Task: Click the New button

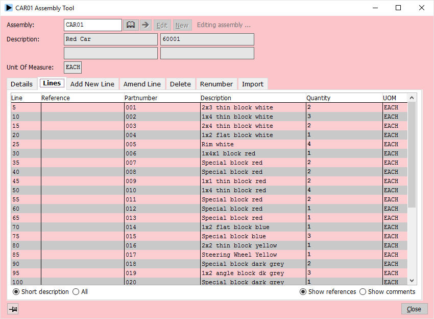Action: [x=182, y=25]
